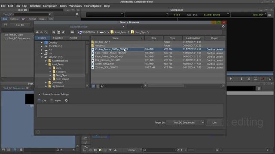The height and width of the screenshot is (154, 275).
Task: Open the Target Bin dropdown
Action: (185, 123)
